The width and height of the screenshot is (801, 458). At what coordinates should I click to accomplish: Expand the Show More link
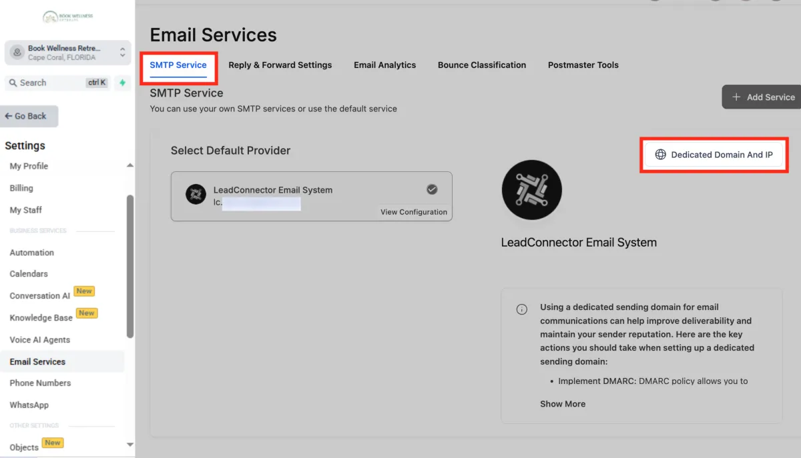pyautogui.click(x=563, y=403)
